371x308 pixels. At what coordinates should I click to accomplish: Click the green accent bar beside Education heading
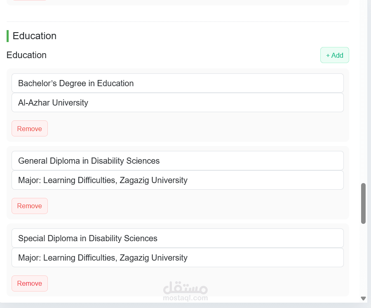(7, 36)
